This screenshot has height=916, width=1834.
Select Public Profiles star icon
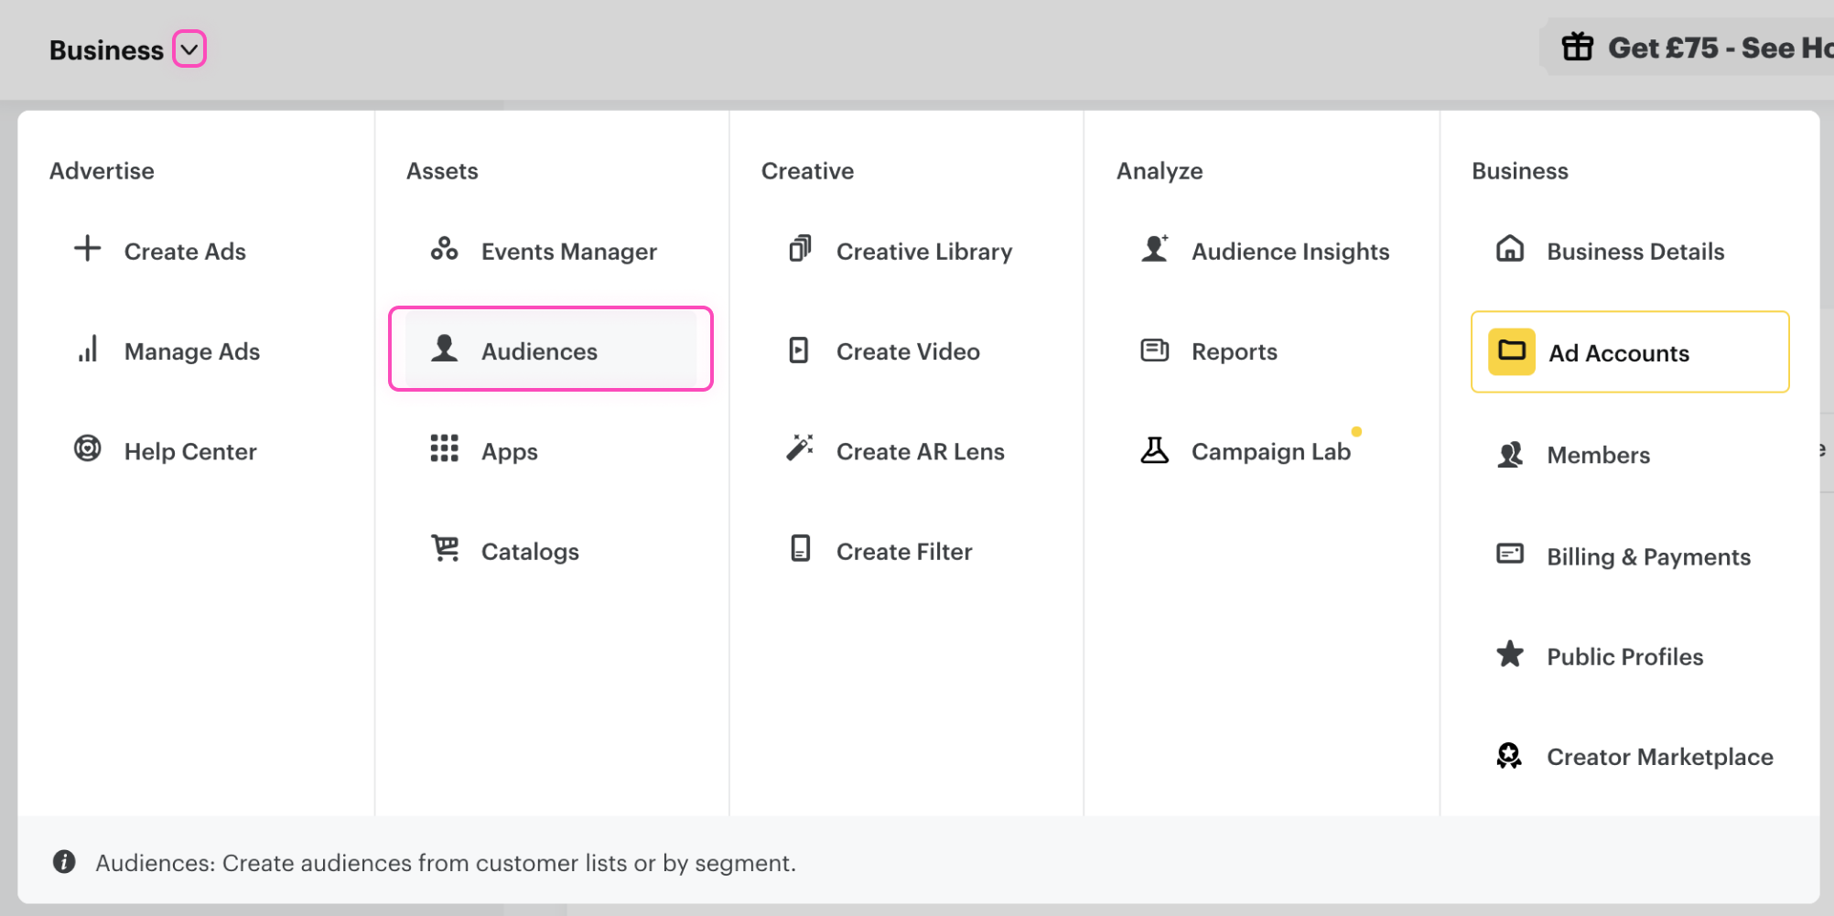click(1510, 655)
